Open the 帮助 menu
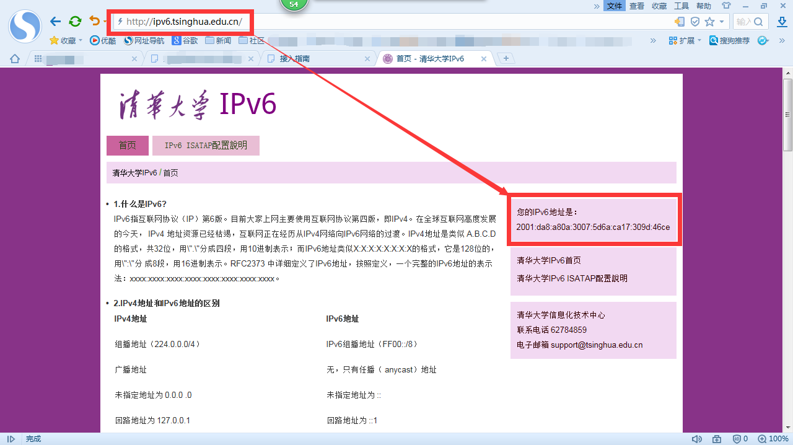 tap(704, 6)
